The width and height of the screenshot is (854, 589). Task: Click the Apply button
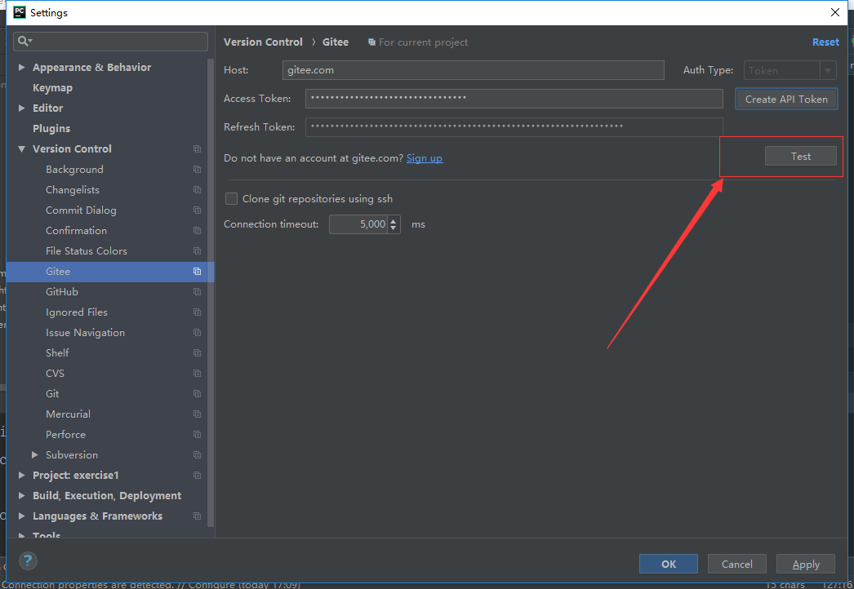coord(806,564)
